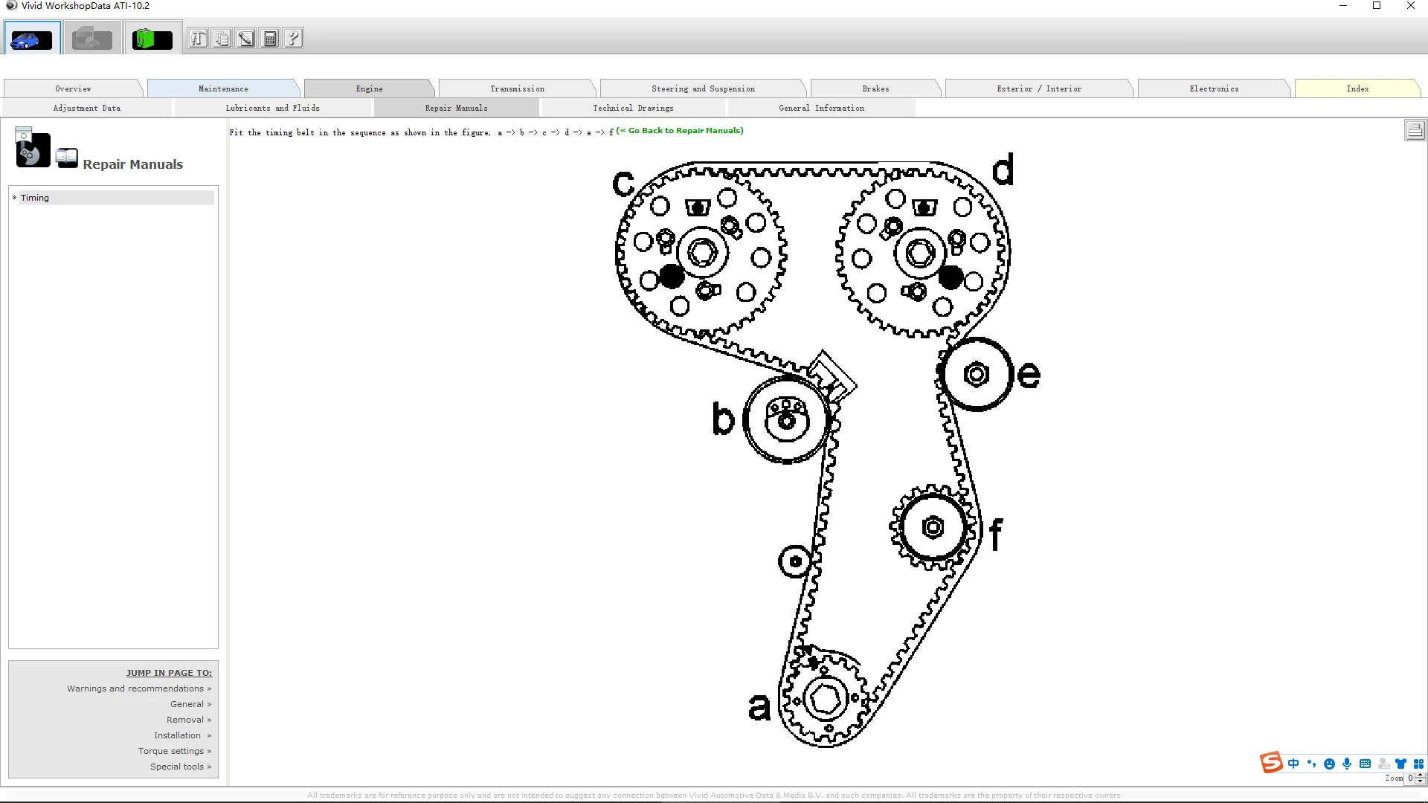This screenshot has height=803, width=1428.
Task: Switch to the Engine tab
Action: point(369,88)
